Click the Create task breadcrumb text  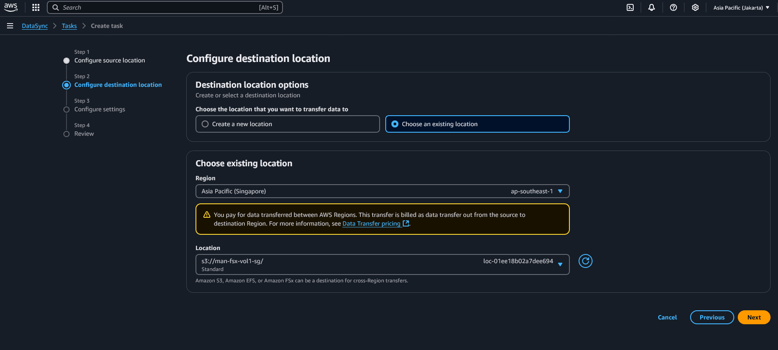(x=107, y=26)
